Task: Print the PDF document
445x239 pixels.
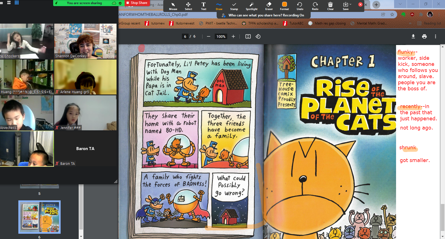Action: tap(424, 36)
